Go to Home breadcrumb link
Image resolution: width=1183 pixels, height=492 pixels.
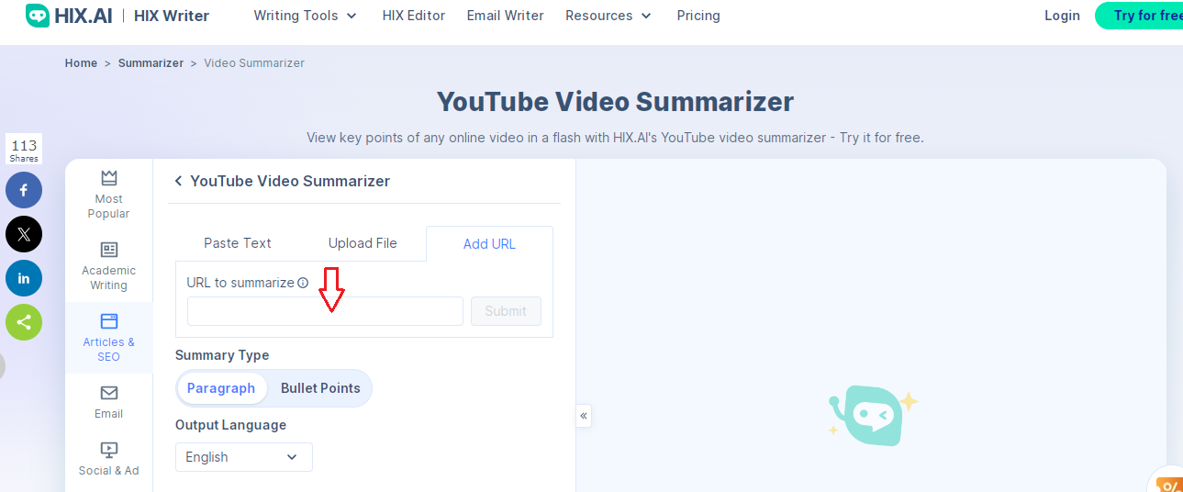coord(81,63)
